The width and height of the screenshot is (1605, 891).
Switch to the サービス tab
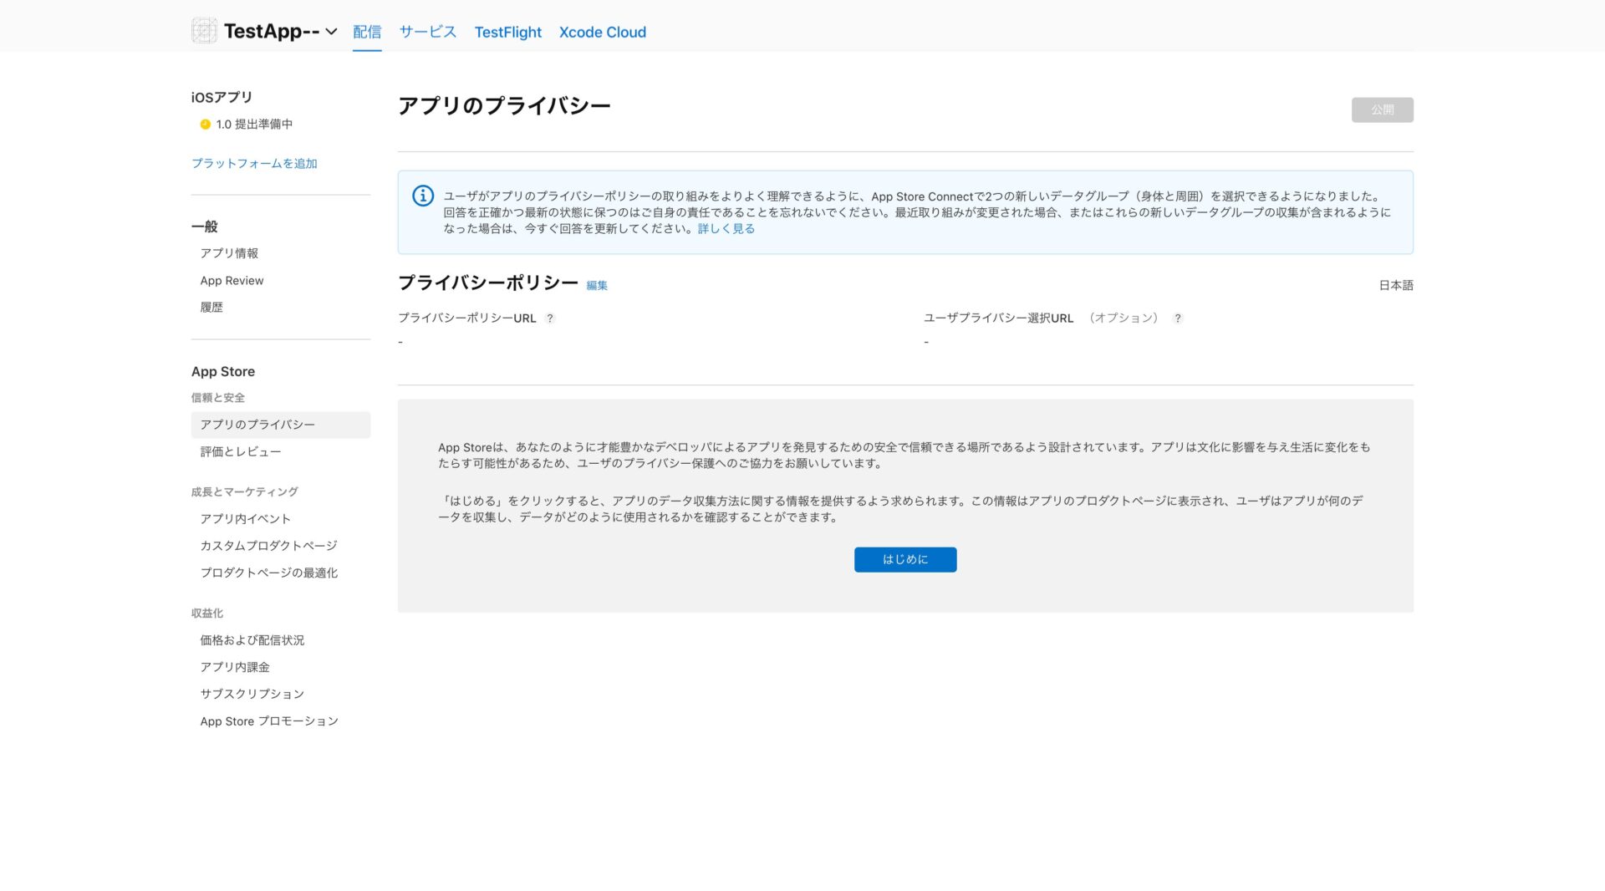pyautogui.click(x=428, y=32)
